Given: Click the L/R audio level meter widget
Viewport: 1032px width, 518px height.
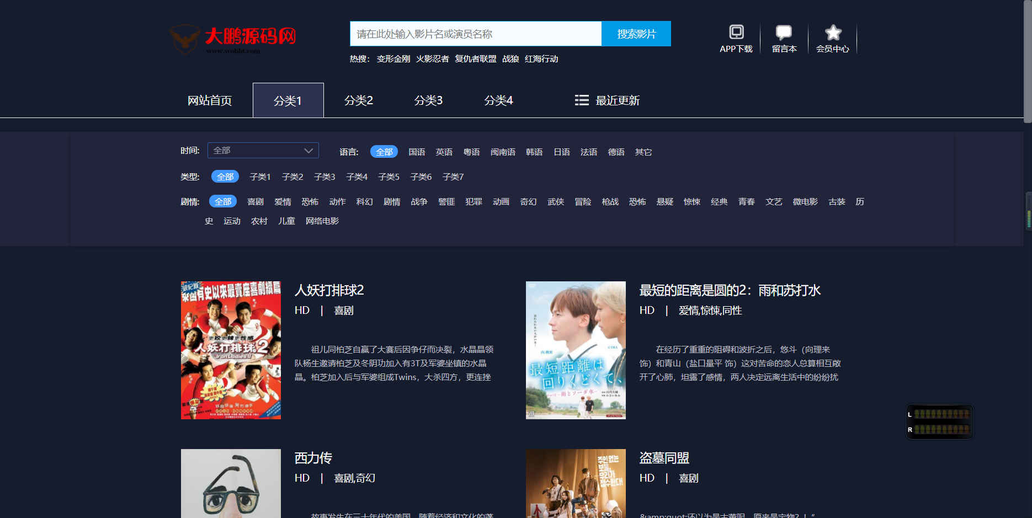Looking at the screenshot, I should [939, 421].
